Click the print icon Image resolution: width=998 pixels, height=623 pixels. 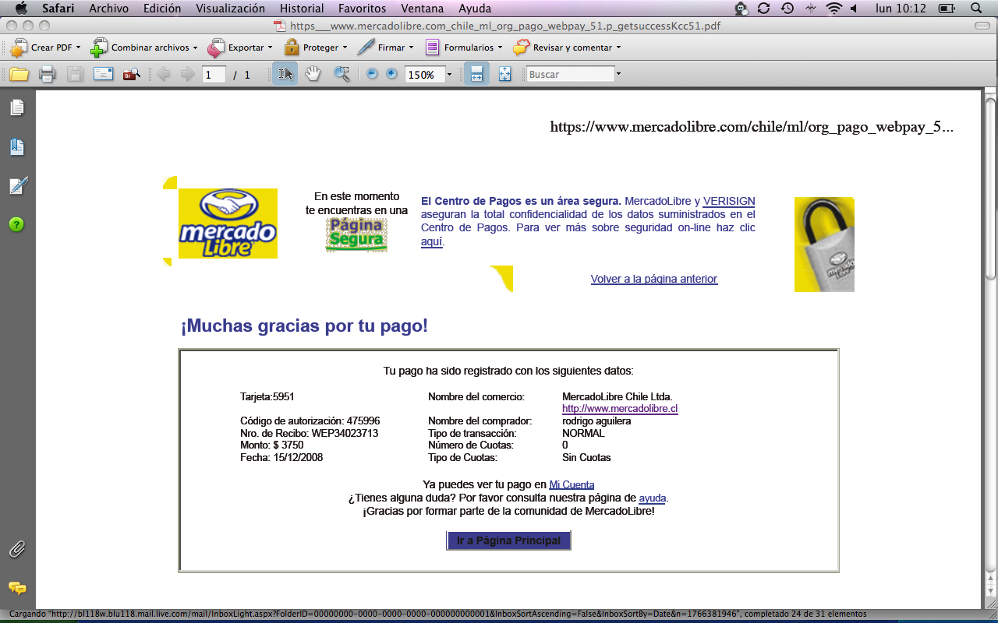click(x=47, y=75)
